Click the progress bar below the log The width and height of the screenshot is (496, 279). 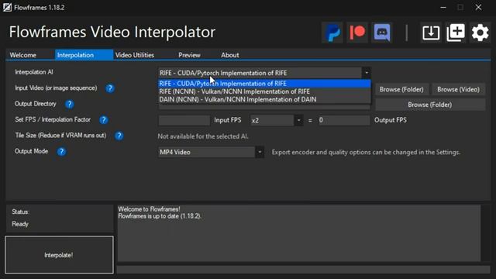[x=303, y=270]
